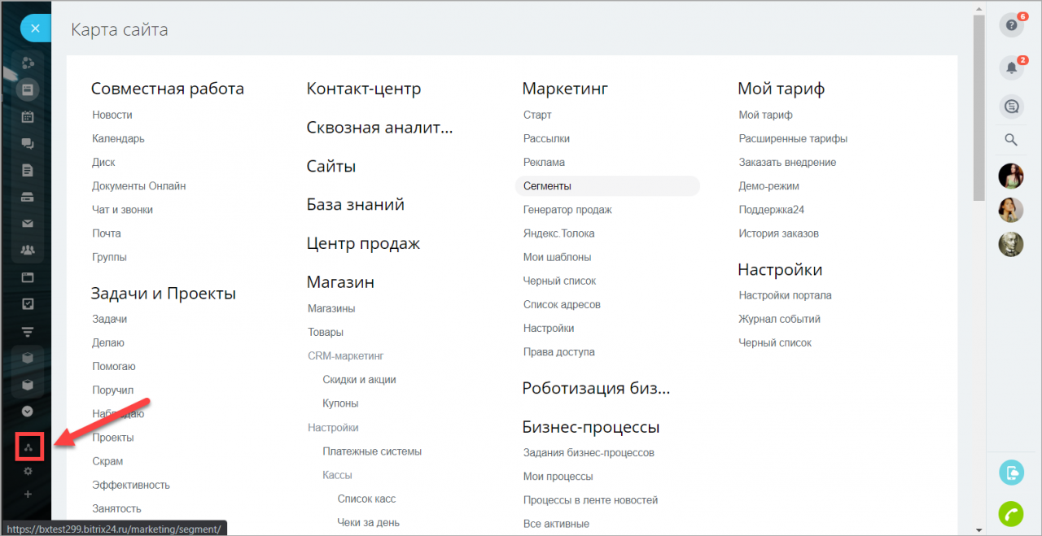1042x536 pixels.
Task: Open the Чат и звонки link
Action: [x=122, y=209]
